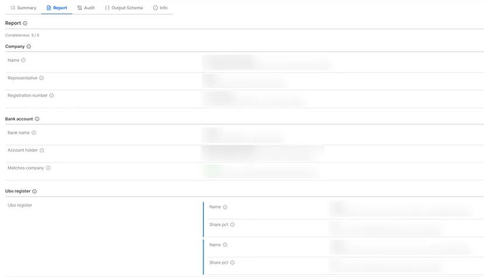Show info for Representative field
Screen dimensions: 484x277
42,78
